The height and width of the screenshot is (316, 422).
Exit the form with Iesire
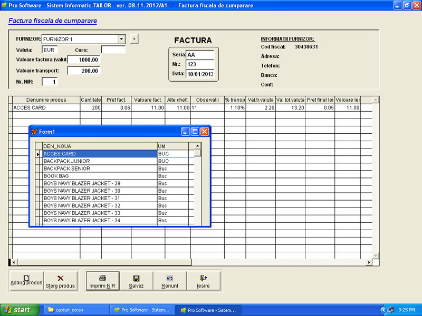[x=204, y=281]
